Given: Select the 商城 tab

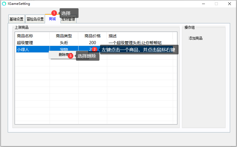Looking at the screenshot, I should [x=52, y=19].
